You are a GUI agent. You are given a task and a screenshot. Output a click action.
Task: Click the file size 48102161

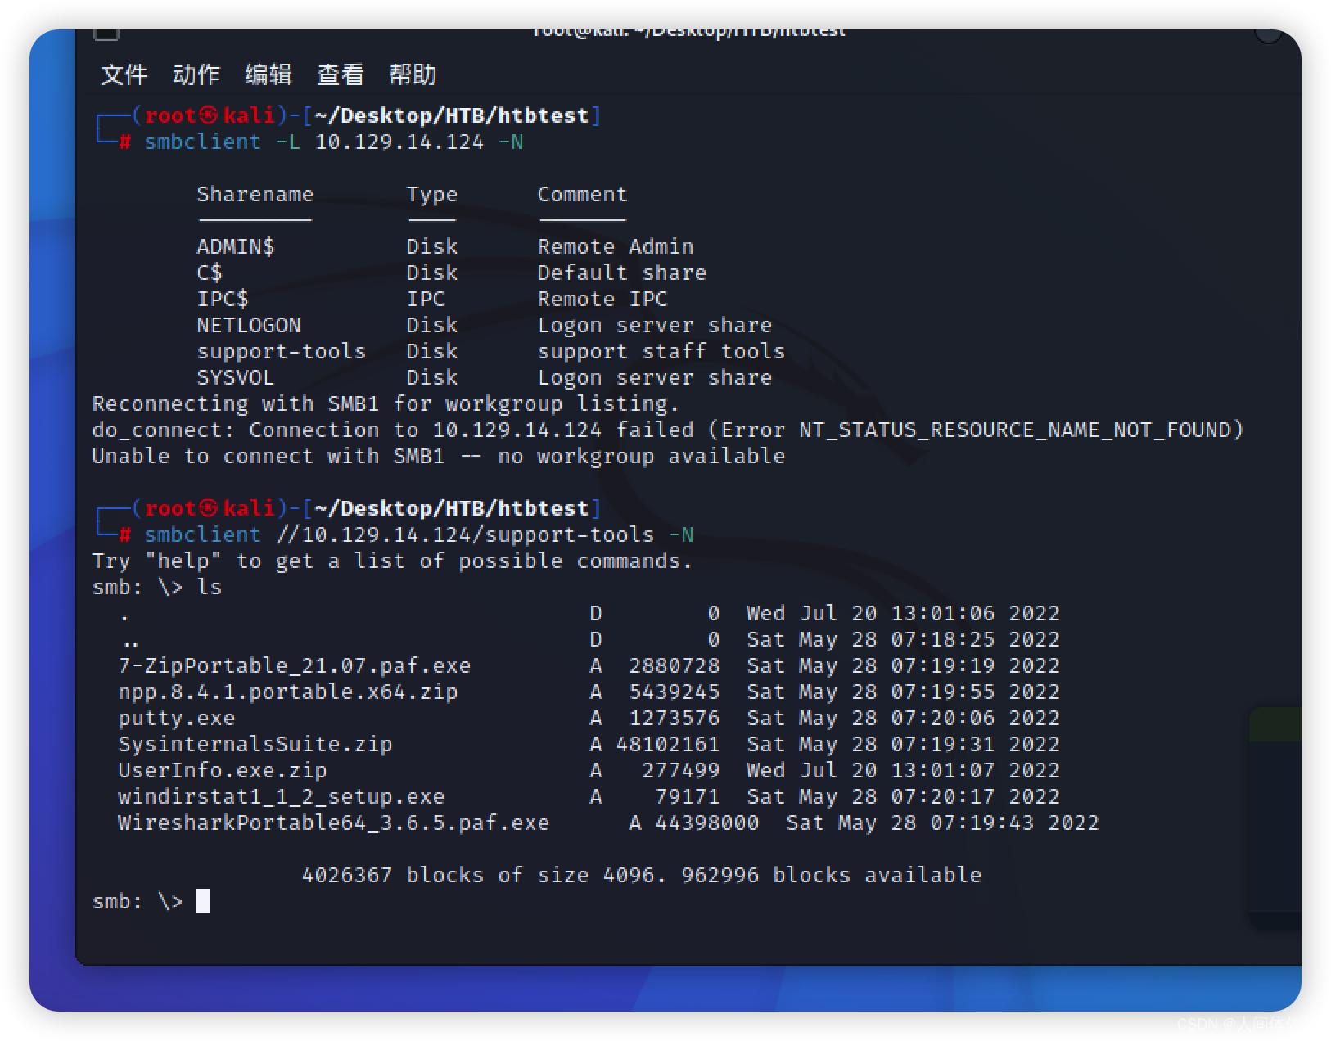(x=668, y=744)
